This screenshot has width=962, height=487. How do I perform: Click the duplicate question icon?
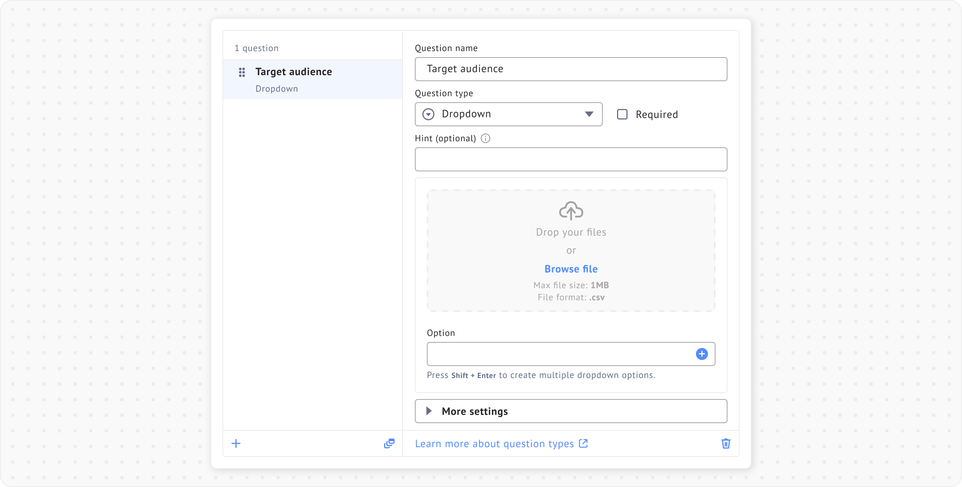point(389,443)
